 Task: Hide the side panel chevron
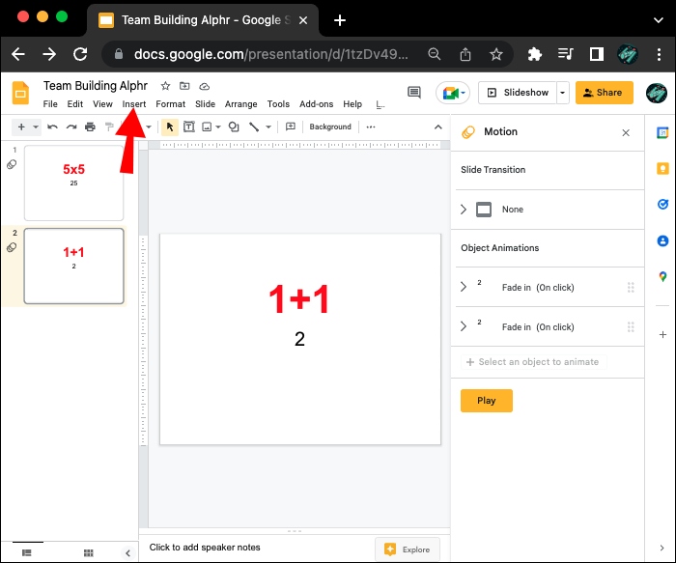pyautogui.click(x=662, y=548)
